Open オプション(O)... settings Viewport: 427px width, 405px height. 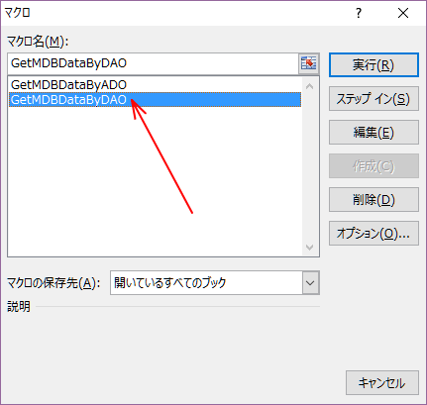pyautogui.click(x=374, y=234)
